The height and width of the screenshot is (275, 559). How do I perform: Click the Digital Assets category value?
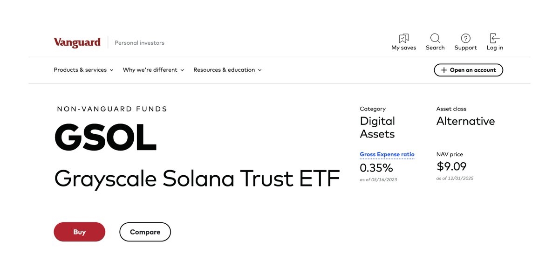click(x=377, y=128)
